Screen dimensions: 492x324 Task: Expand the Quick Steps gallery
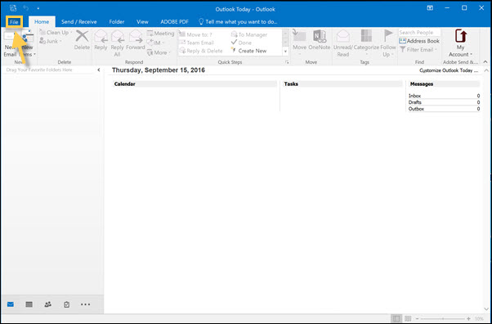[x=285, y=51]
